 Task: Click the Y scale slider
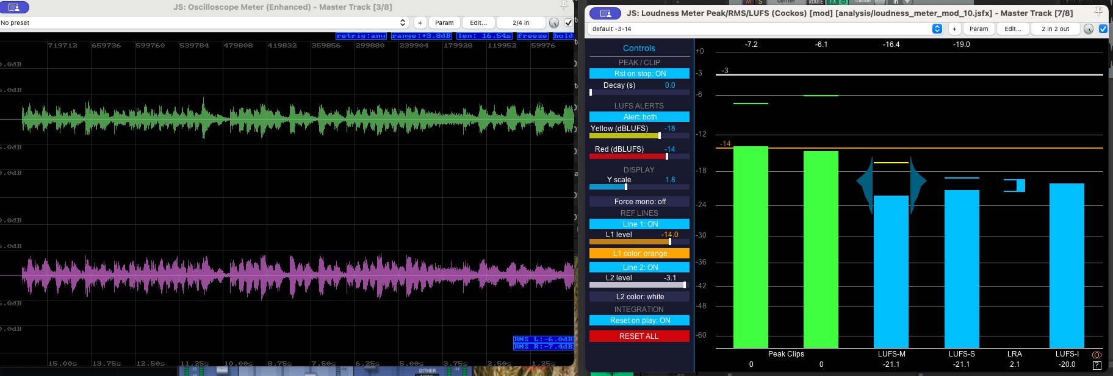coord(639,187)
